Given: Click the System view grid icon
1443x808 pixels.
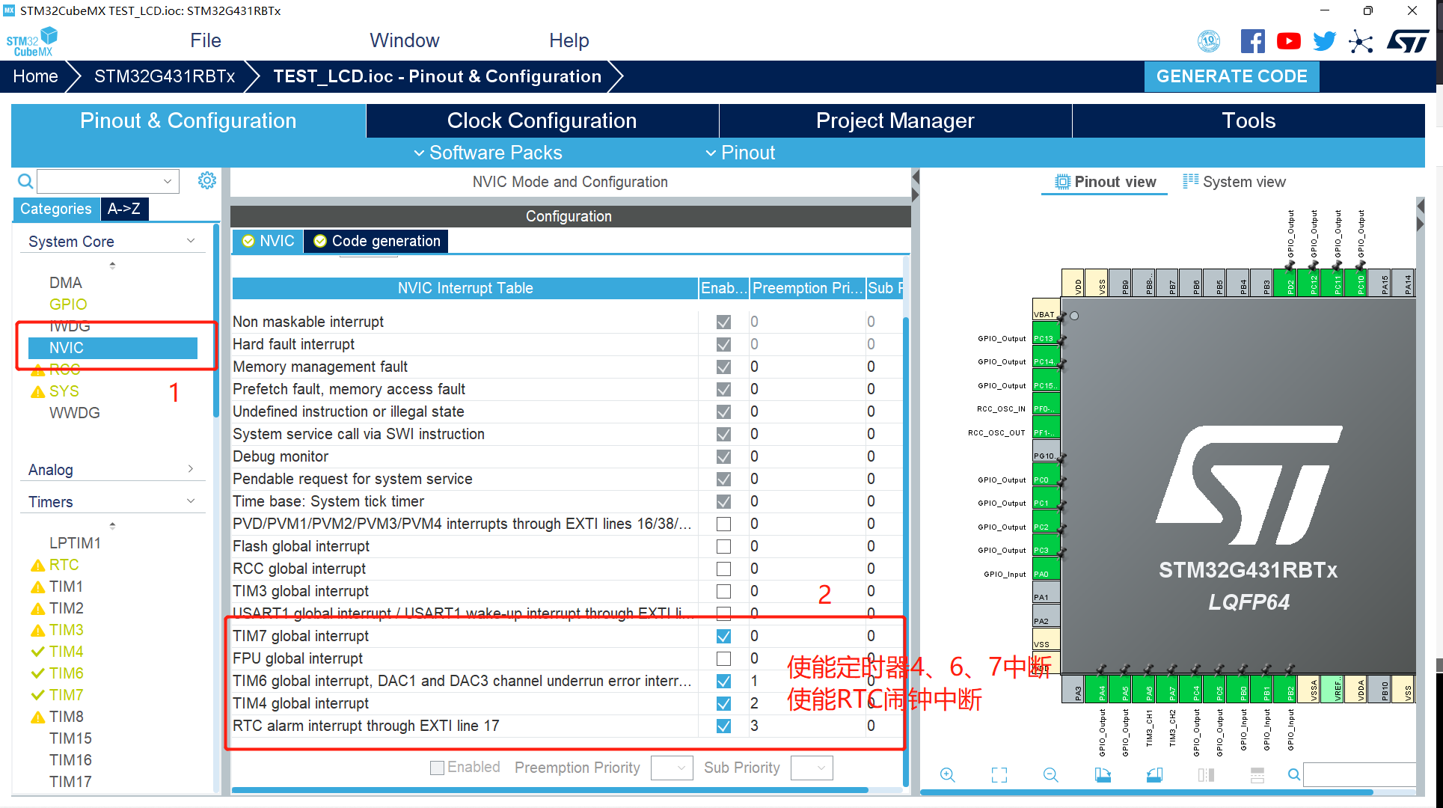Looking at the screenshot, I should 1190,181.
